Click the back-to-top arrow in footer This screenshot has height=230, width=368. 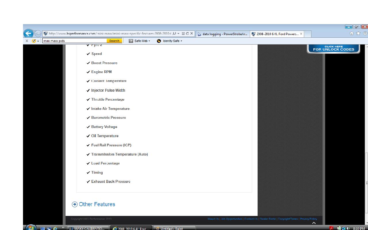tap(314, 223)
